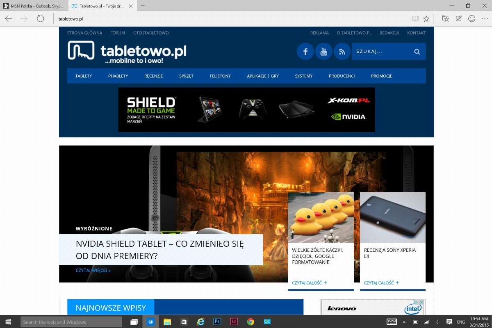Expand CZYTAJ CAŁOŚĆ under Sony Xperia E4
The width and height of the screenshot is (492, 328).
coord(381,282)
